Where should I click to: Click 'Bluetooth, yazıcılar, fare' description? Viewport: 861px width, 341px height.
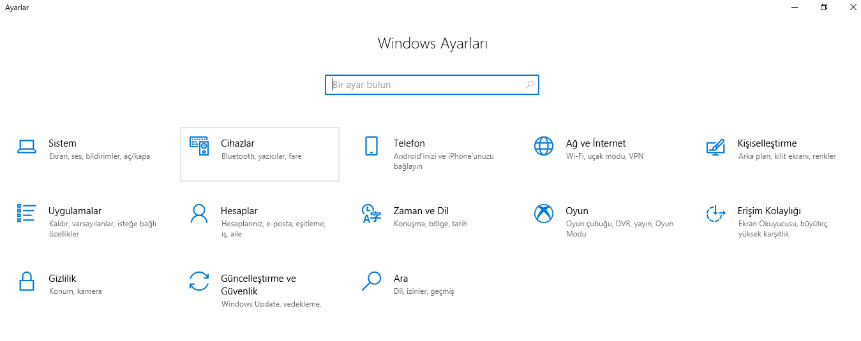click(x=261, y=156)
